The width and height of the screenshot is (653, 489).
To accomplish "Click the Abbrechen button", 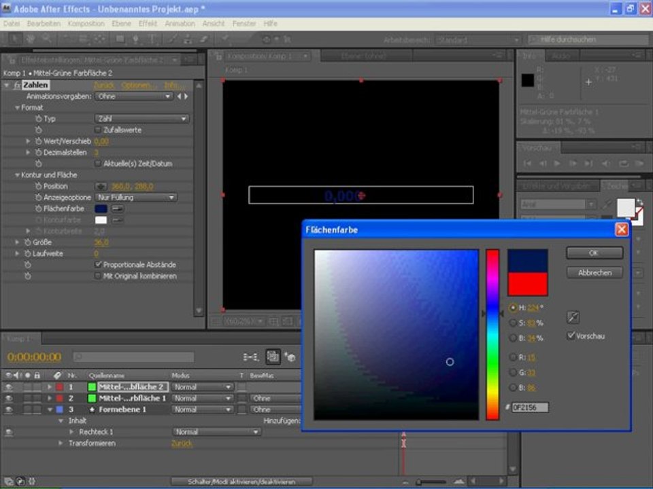I will (594, 272).
